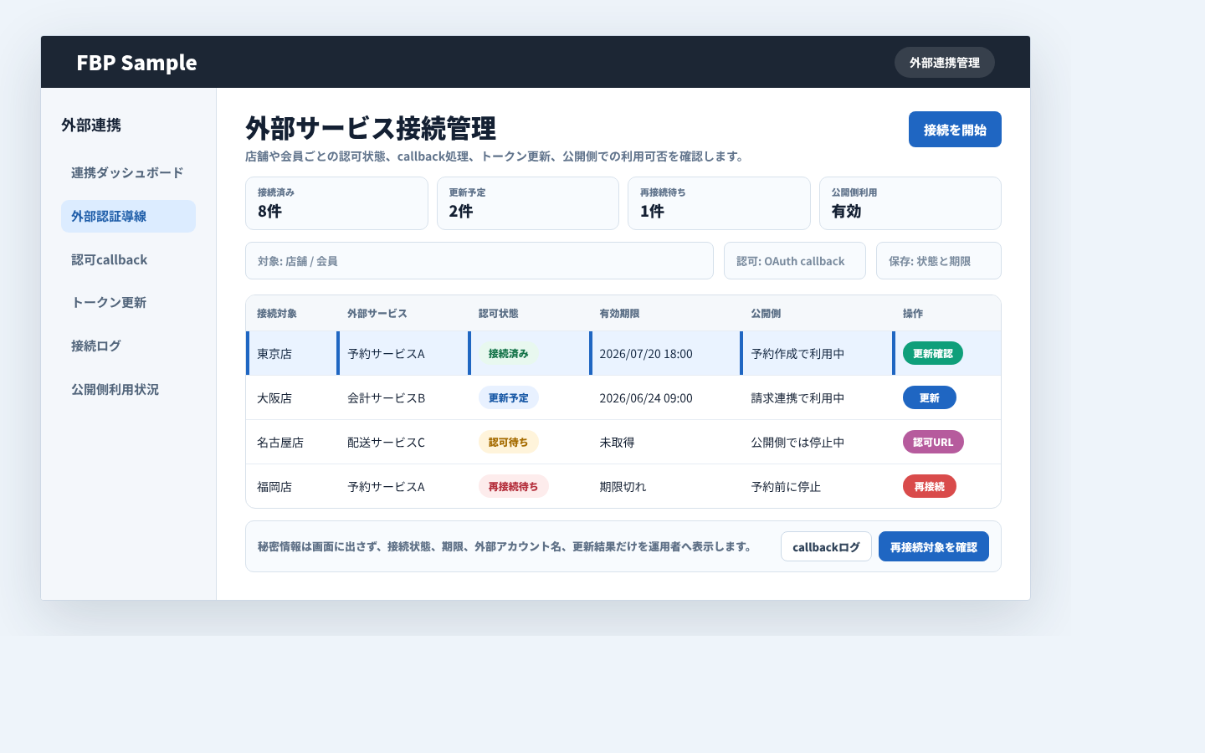The width and height of the screenshot is (1205, 753).
Task: Click 会計サービスB cell
Action: pos(403,397)
